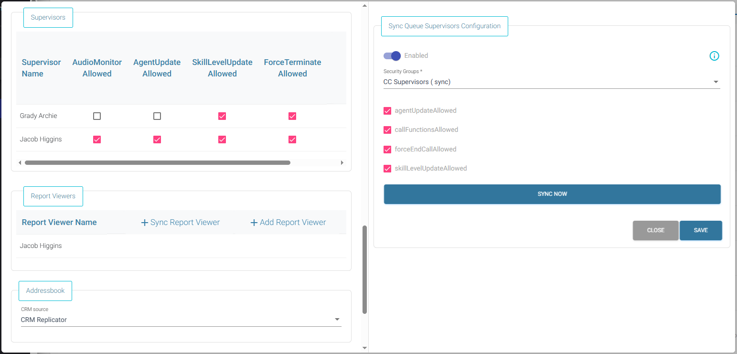Screen dimensions: 737x354
Task: Uncheck ForceTerminate Allowed for Jacob Higgins
Action: pos(292,139)
